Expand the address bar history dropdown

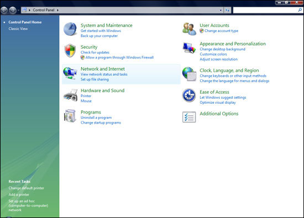pos(221,10)
